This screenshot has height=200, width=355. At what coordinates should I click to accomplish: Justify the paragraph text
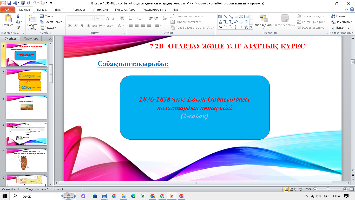(149, 26)
